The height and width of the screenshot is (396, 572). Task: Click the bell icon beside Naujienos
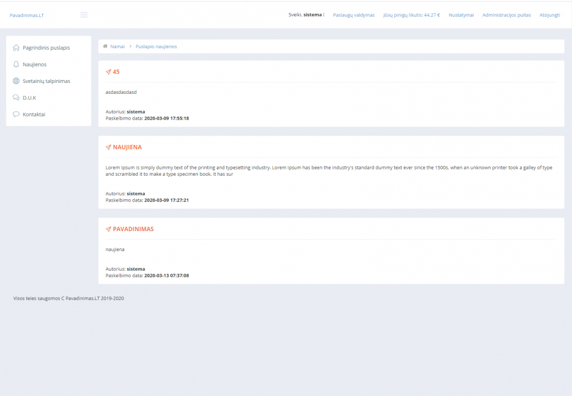16,64
